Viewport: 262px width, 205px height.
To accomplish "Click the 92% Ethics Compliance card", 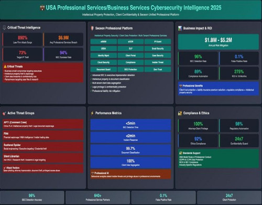I will click(x=198, y=141).
